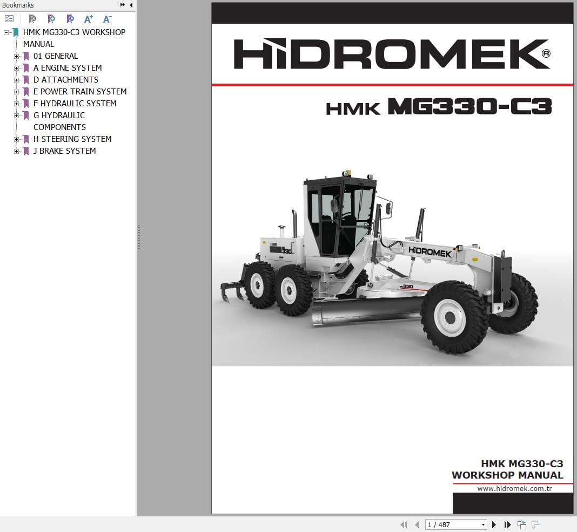Click the teal root bookmark icon
The height and width of the screenshot is (532, 577).
pyautogui.click(x=16, y=32)
